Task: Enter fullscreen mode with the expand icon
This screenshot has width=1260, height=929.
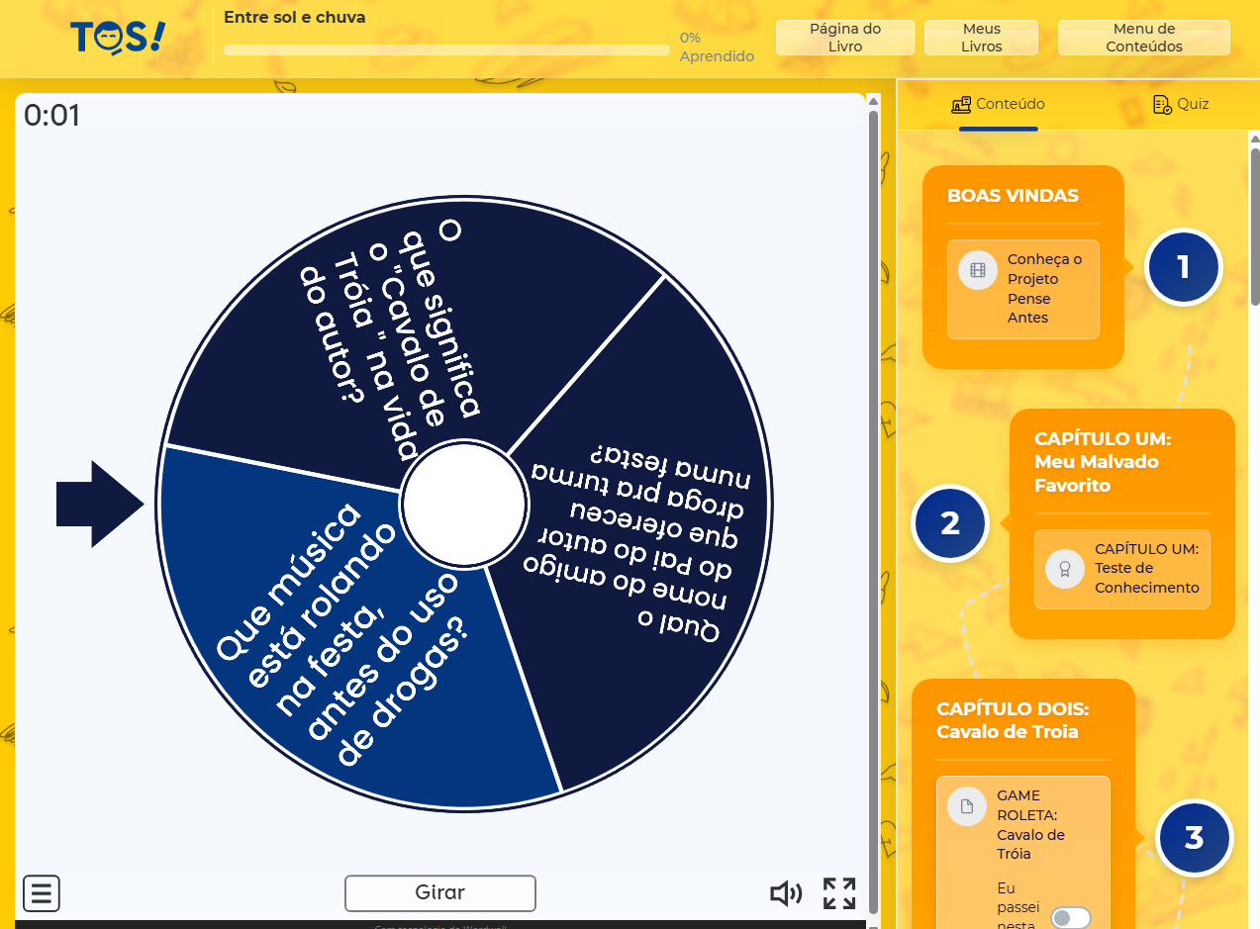Action: click(x=839, y=893)
